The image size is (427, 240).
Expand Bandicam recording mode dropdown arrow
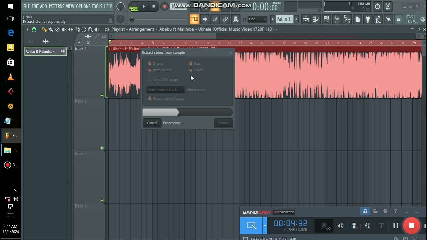point(265,226)
